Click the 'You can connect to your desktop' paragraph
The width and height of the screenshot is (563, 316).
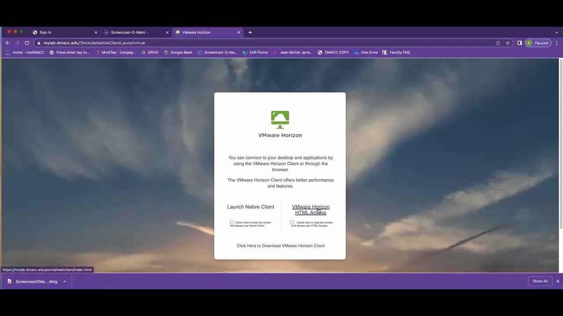[x=281, y=164]
